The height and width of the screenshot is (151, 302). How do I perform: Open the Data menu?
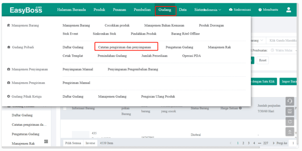183,10
